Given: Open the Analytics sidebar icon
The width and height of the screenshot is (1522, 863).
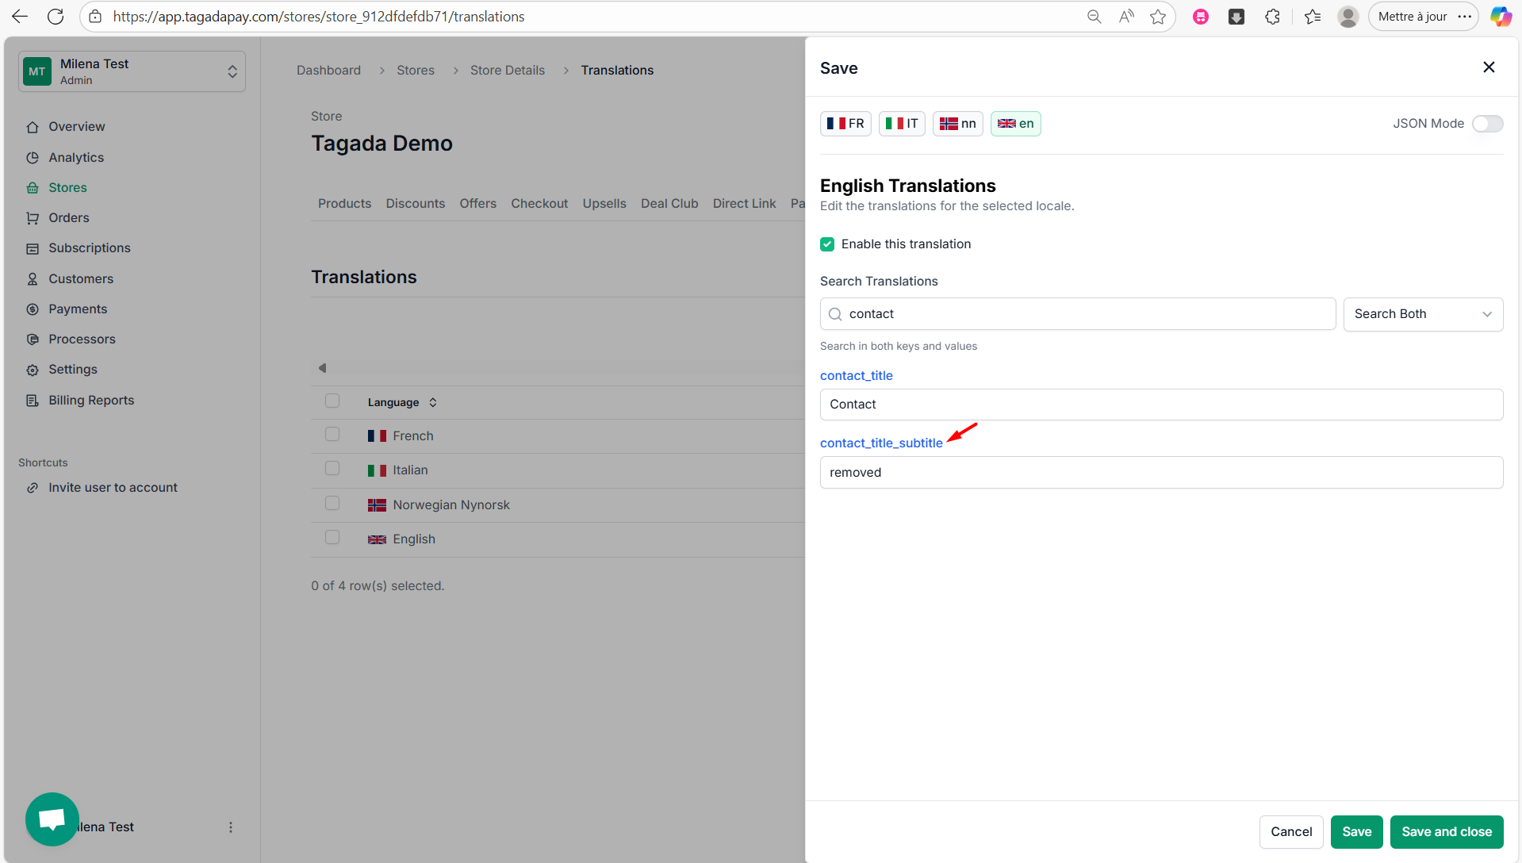Looking at the screenshot, I should pos(33,158).
